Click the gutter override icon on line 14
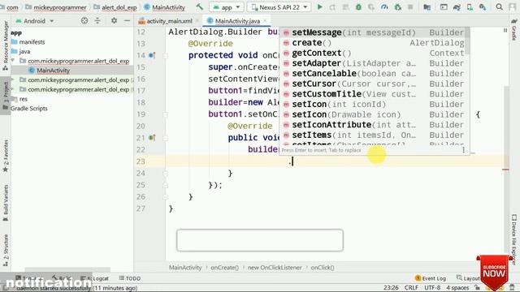This screenshot has width=520, height=292. tap(152, 55)
